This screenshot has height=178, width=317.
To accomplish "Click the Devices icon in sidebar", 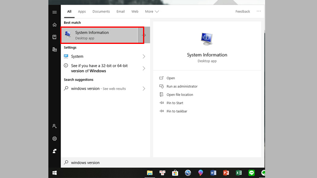I will [x=54, y=49].
